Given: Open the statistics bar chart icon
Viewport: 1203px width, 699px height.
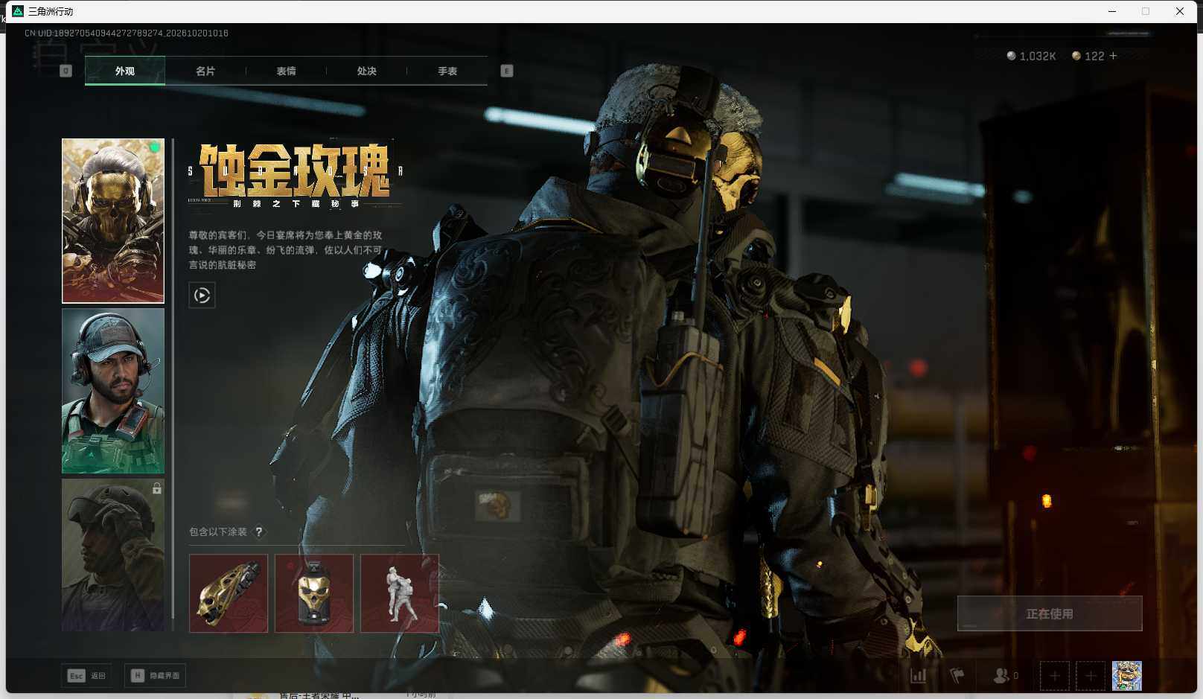Looking at the screenshot, I should coord(919,676).
